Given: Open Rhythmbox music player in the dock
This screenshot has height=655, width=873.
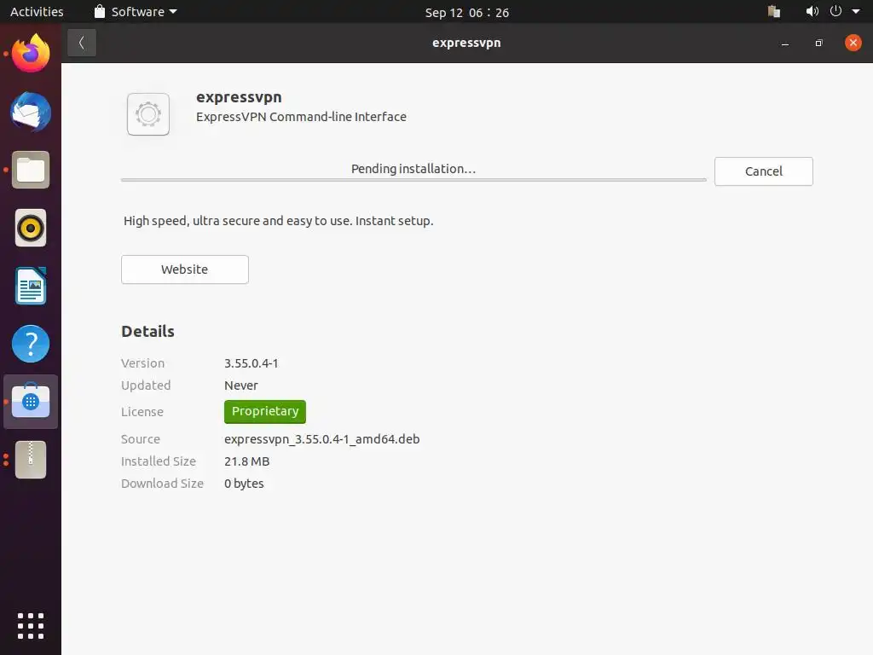Looking at the screenshot, I should [x=31, y=228].
